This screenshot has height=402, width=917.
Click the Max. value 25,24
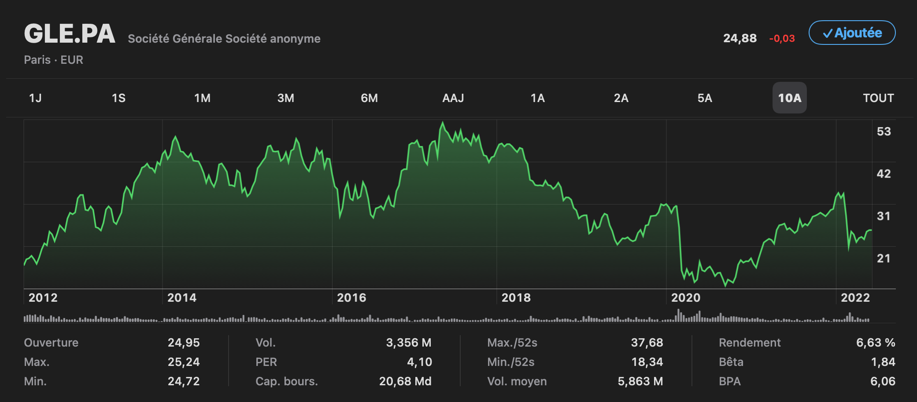click(x=184, y=362)
